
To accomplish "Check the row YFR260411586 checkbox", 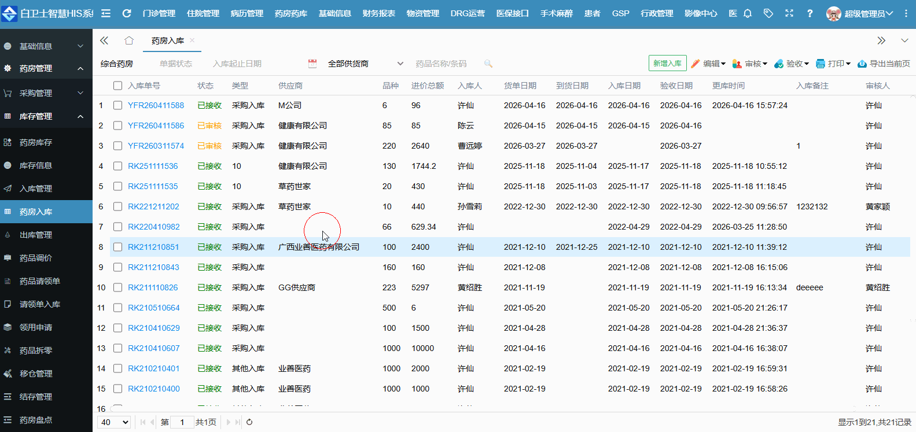I will pos(117,125).
